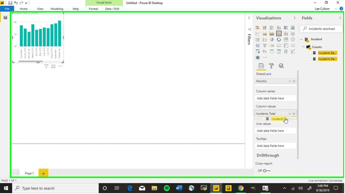The image size is (345, 194).
Task: Open the chart's More options ellipsis
Action: click(x=60, y=66)
